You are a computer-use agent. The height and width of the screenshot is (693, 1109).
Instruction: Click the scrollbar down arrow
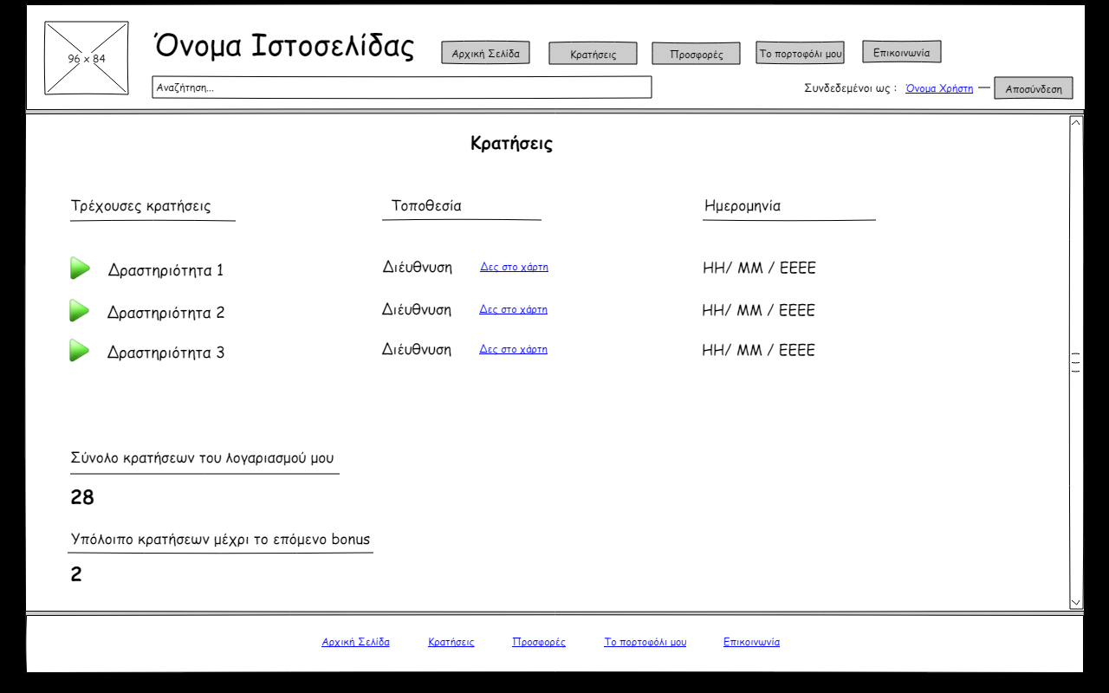pyautogui.click(x=1076, y=602)
